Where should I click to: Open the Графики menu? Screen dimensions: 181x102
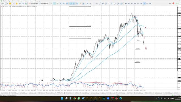coord(20,1)
